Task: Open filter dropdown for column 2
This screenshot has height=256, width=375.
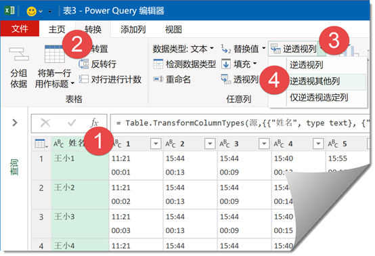Action: tap(210, 144)
